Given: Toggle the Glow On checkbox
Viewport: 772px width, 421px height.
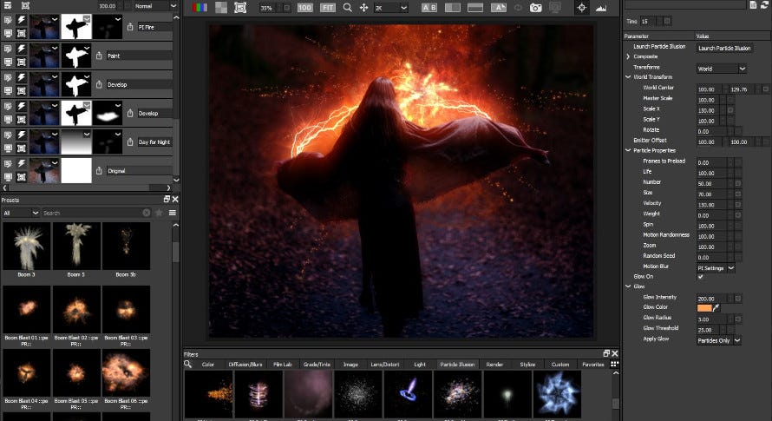Looking at the screenshot, I should (701, 277).
